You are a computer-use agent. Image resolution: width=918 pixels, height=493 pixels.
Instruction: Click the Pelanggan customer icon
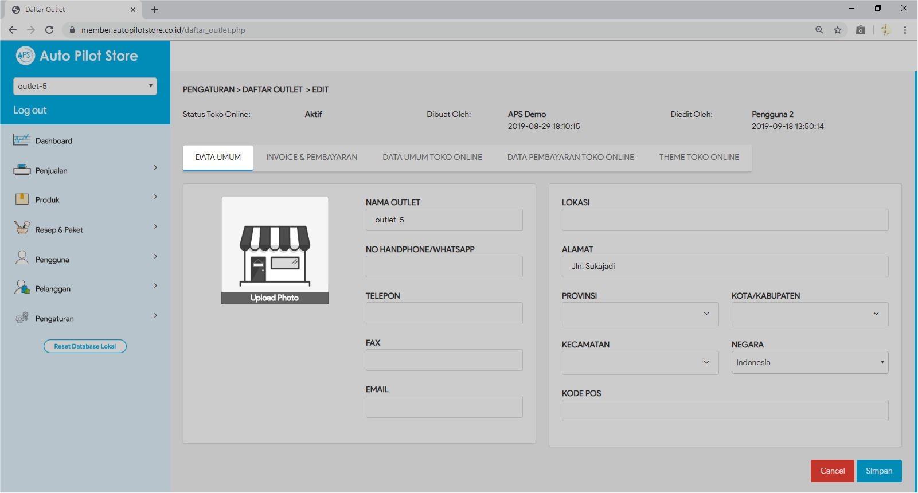coord(22,287)
